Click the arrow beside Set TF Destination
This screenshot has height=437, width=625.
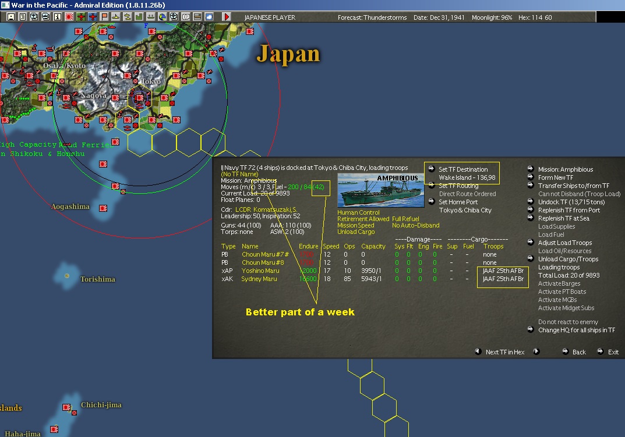coord(431,169)
